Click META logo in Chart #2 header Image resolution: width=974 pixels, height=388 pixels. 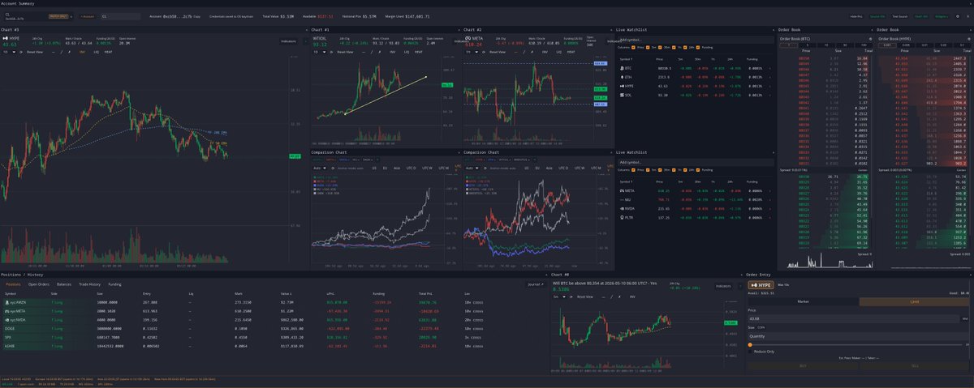(x=468, y=38)
